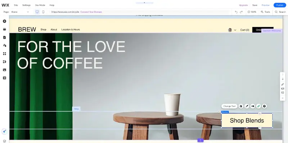Open button Link icon
This screenshot has height=143, width=288.
pos(258,106)
